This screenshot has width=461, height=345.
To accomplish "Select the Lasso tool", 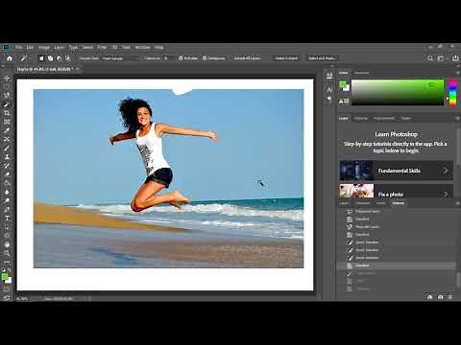I will 7,95.
